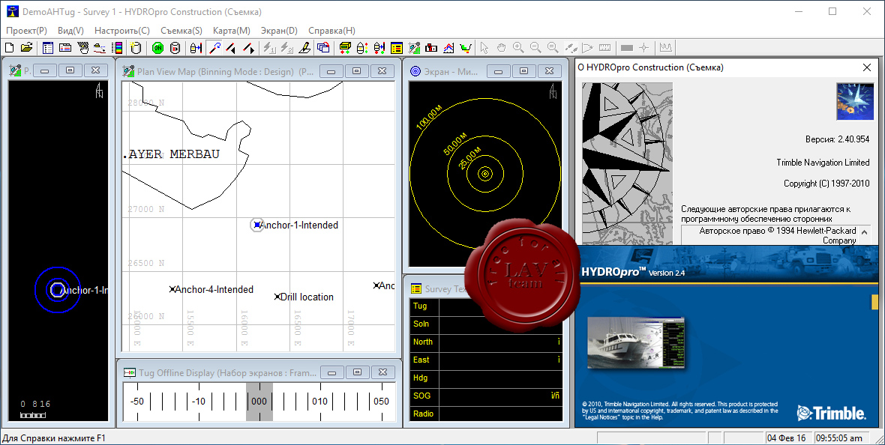Screen dimensions: 885x445
Task: Click the Anchor-4-Intended map marker
Action: click(x=172, y=289)
